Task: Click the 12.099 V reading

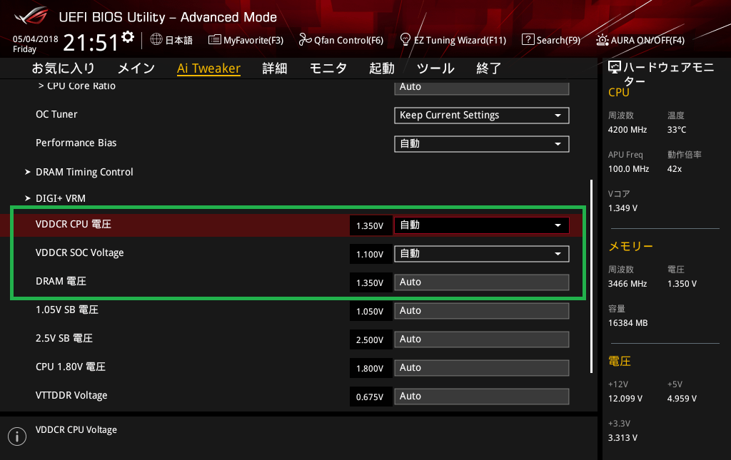Action: [x=625, y=399]
